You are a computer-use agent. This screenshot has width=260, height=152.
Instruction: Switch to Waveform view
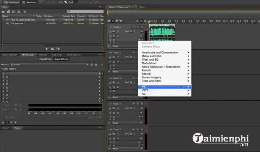pos(11,2)
